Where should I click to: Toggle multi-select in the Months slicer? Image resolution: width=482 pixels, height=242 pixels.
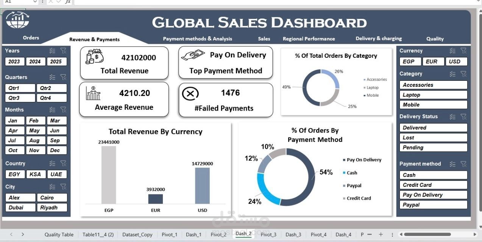53,109
